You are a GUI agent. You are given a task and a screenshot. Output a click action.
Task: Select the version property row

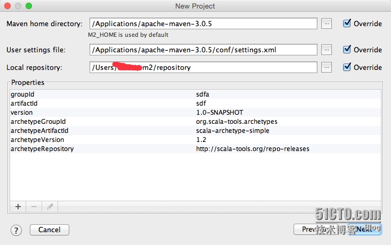[195, 113]
